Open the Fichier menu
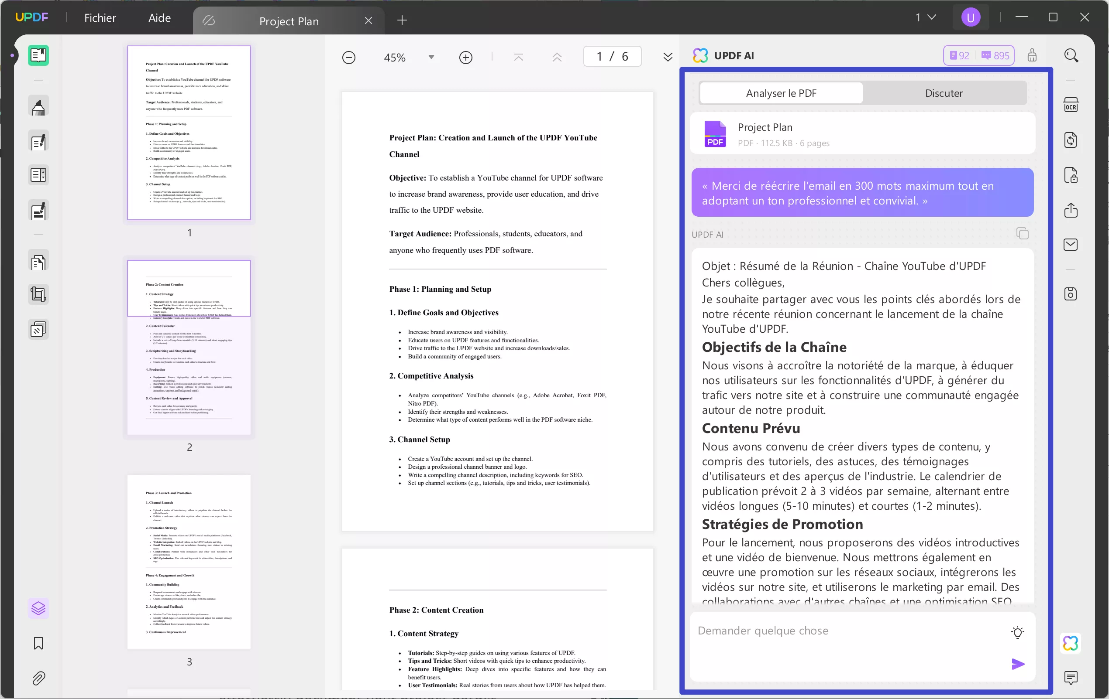 click(x=100, y=17)
